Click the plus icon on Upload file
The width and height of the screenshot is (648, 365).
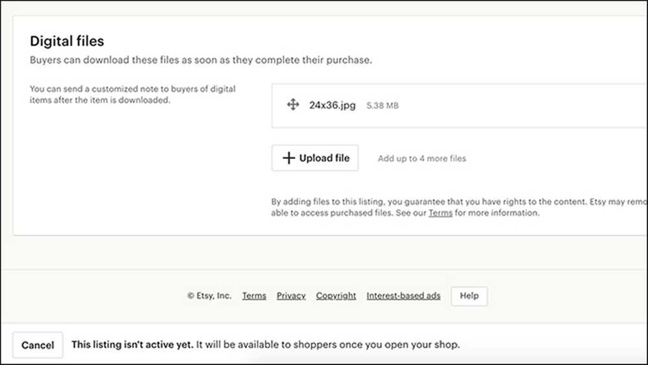289,158
